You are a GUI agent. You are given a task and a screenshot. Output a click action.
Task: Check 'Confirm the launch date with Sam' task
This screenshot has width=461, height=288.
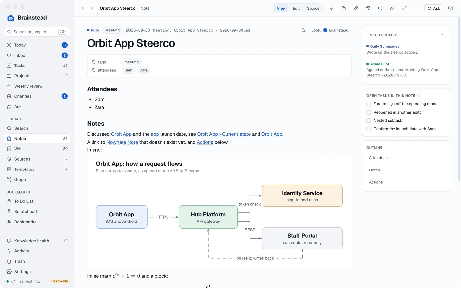point(369,129)
